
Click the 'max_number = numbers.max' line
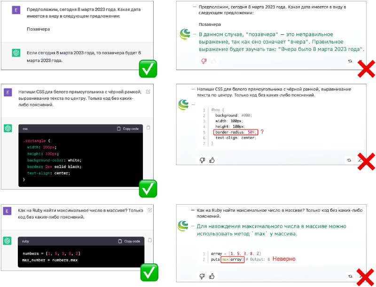point(50,260)
